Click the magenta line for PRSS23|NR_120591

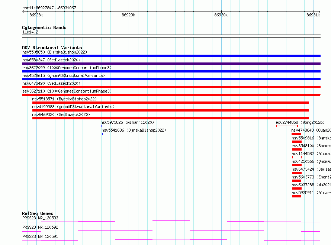click(x=171, y=240)
